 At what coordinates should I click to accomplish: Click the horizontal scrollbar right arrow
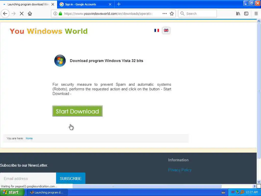254,186
